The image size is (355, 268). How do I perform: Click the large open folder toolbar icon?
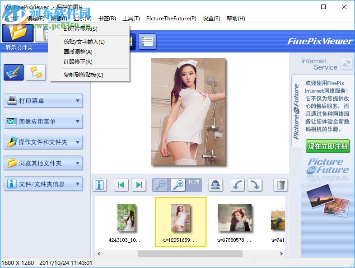18,33
